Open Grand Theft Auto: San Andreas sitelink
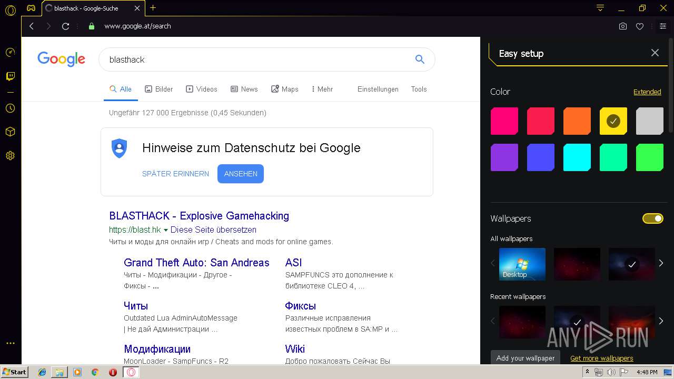The image size is (674, 379). (196, 263)
